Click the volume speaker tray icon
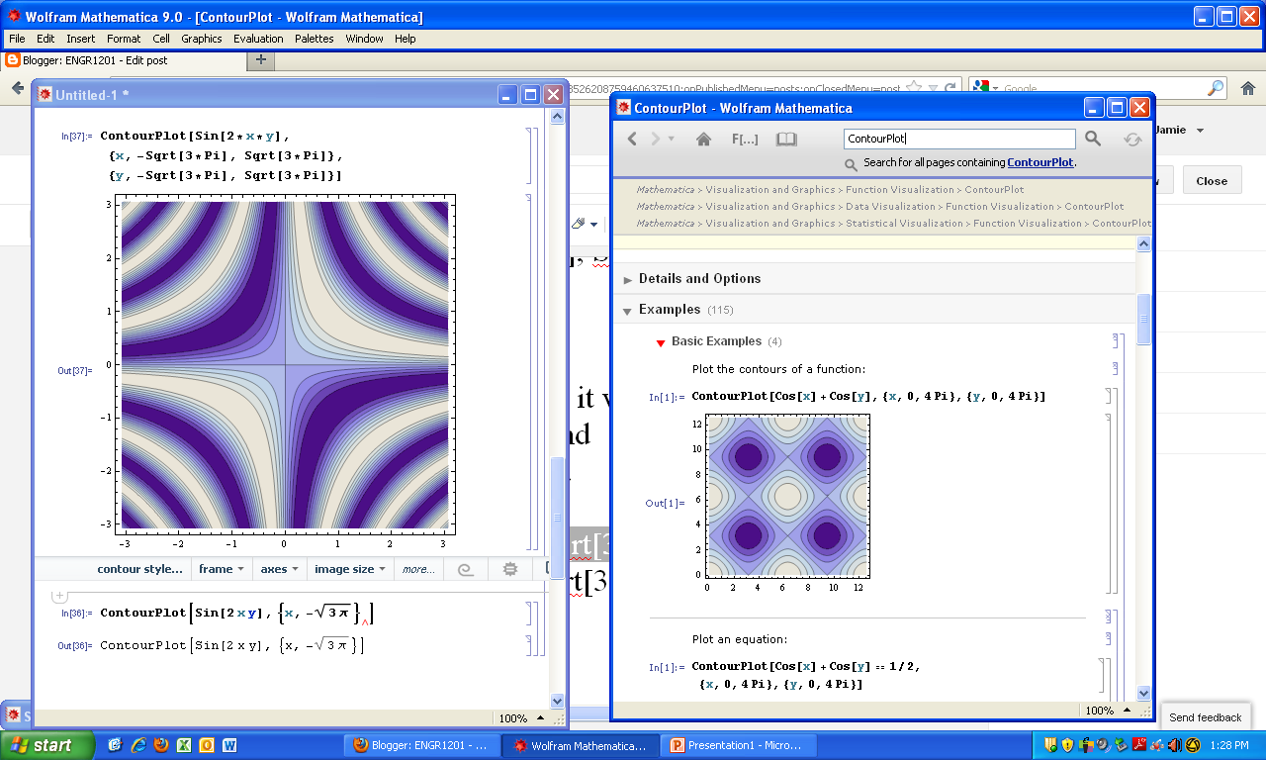 [1174, 745]
